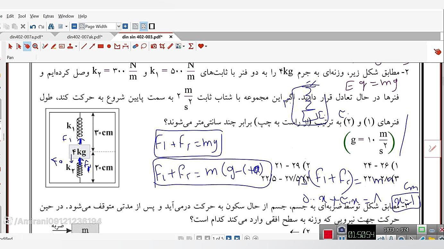Select the arrow Select tool

click(x=10, y=46)
